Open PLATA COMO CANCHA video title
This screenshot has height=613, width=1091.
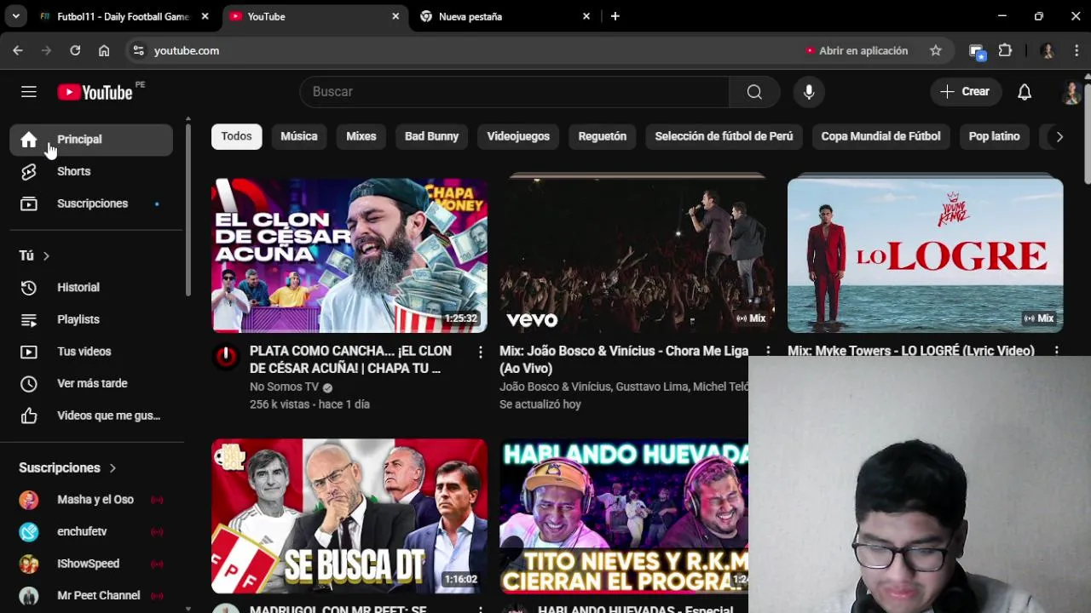point(351,359)
